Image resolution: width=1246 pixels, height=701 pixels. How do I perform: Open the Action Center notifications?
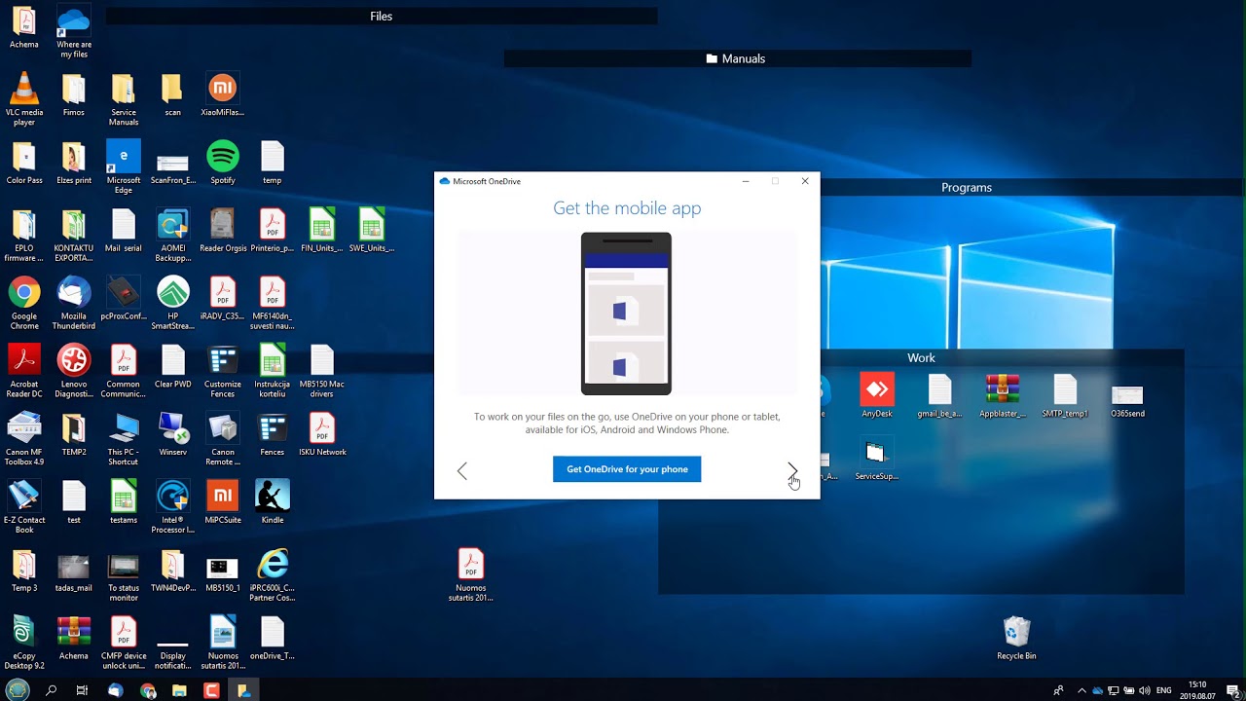1232,690
